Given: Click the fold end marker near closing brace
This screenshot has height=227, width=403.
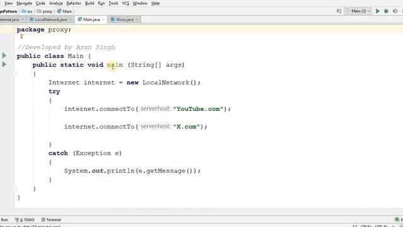Looking at the screenshot, I should (14, 189).
